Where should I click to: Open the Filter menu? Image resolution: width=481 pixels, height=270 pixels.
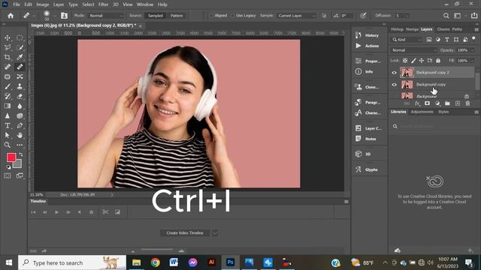[x=104, y=4]
